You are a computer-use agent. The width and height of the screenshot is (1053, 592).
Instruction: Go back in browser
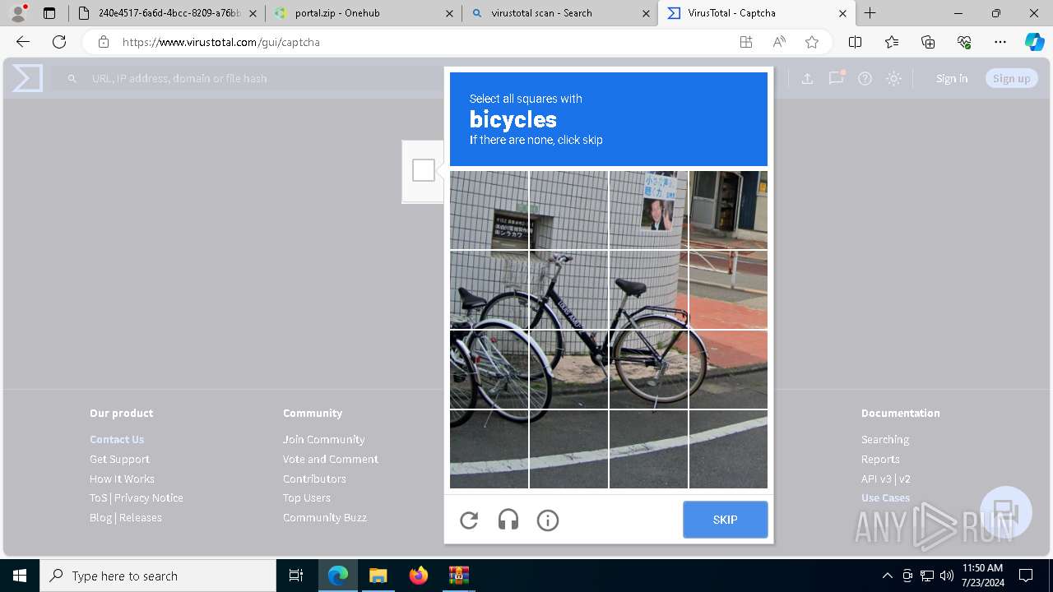coord(23,42)
